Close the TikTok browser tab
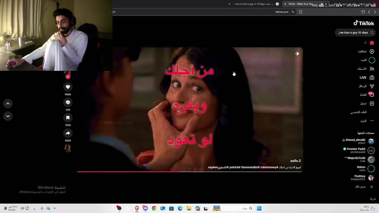The image size is (379, 213). [285, 4]
